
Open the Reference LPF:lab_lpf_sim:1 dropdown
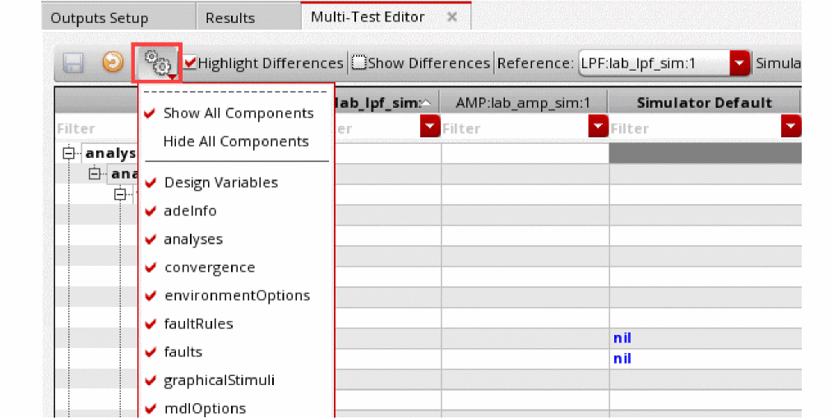coord(741,63)
